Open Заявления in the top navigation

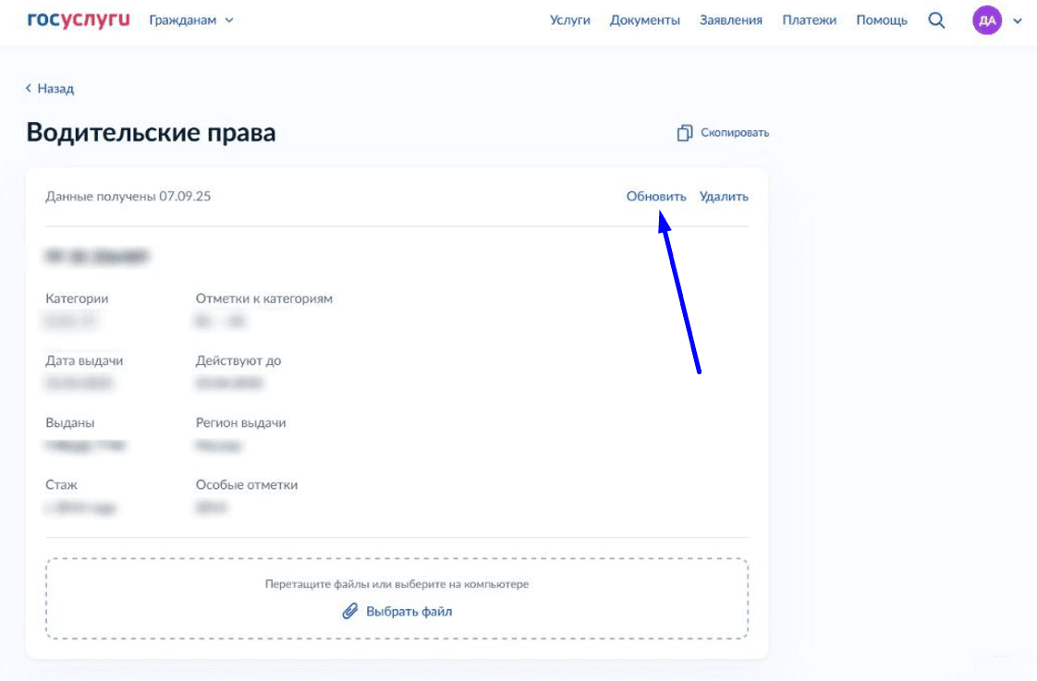pos(730,20)
